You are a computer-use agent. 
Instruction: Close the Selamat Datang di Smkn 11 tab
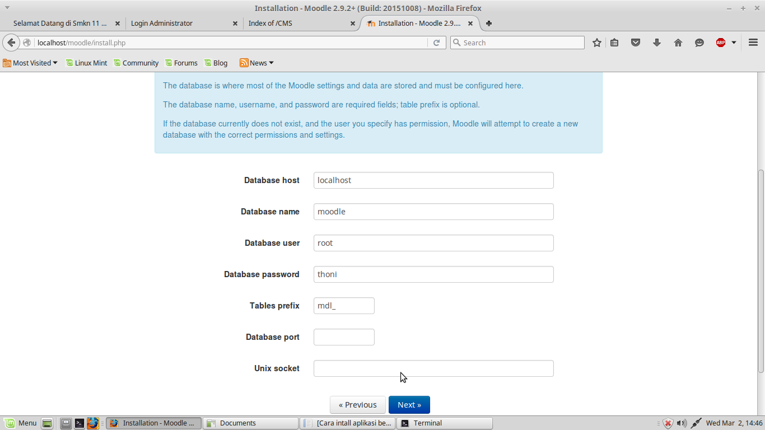click(118, 24)
